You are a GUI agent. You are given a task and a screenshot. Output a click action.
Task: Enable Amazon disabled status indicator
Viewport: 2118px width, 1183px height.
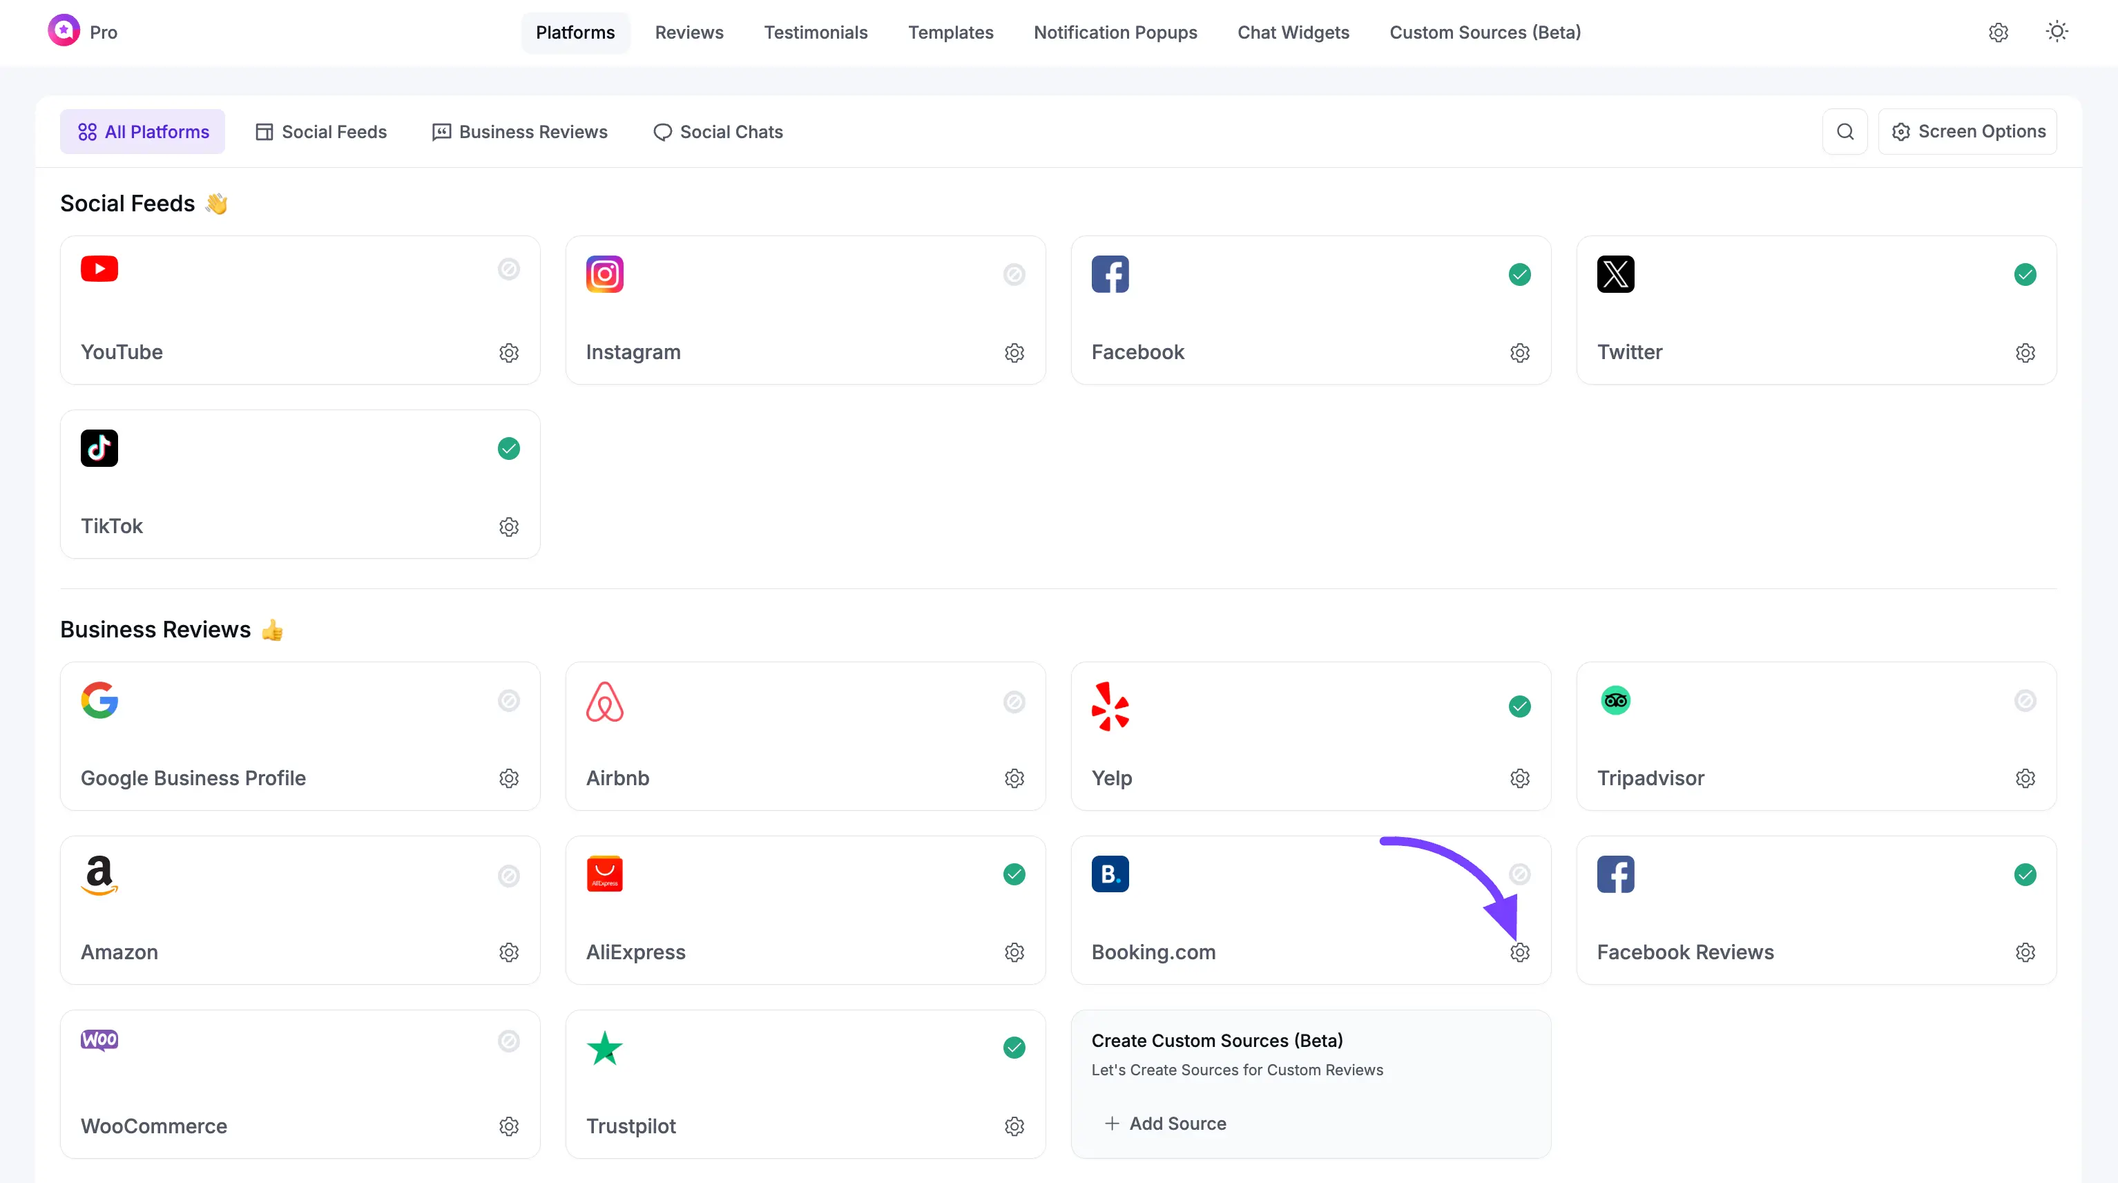point(509,876)
